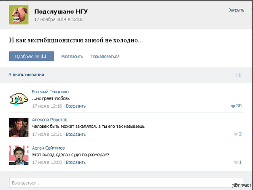The height and width of the screenshot is (190, 253).
Task: Open Аслан Сейтимов's profile name link
Action: (49, 148)
